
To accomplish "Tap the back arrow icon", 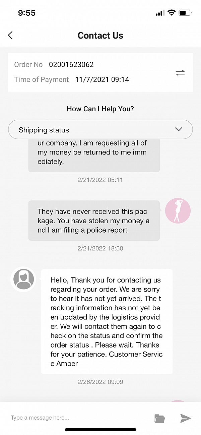I will pos(10,35).
